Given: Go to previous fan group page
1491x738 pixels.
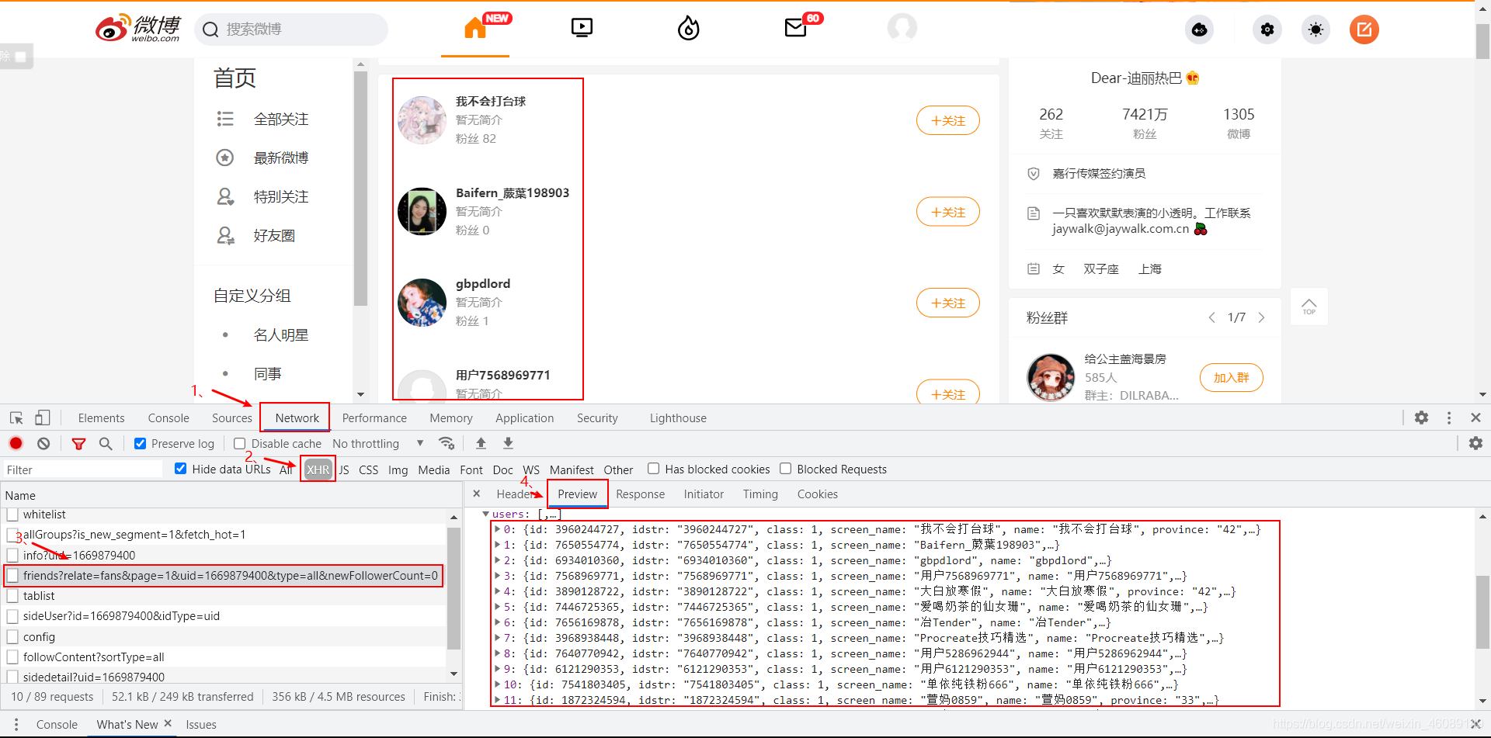Looking at the screenshot, I should coord(1212,317).
